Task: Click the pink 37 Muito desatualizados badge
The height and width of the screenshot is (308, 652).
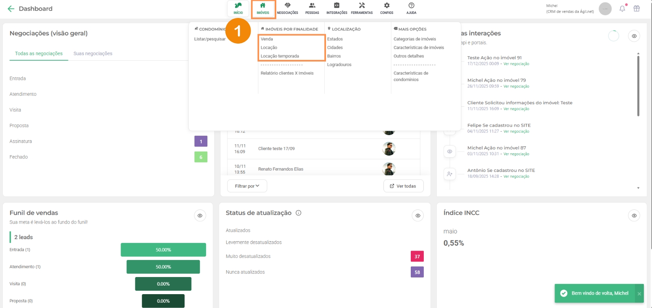Action: click(x=417, y=256)
